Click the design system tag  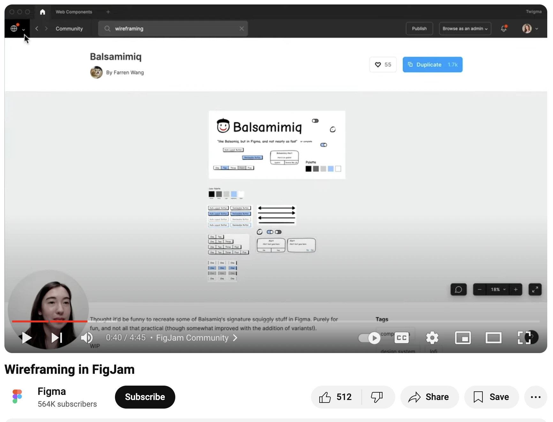click(x=398, y=351)
